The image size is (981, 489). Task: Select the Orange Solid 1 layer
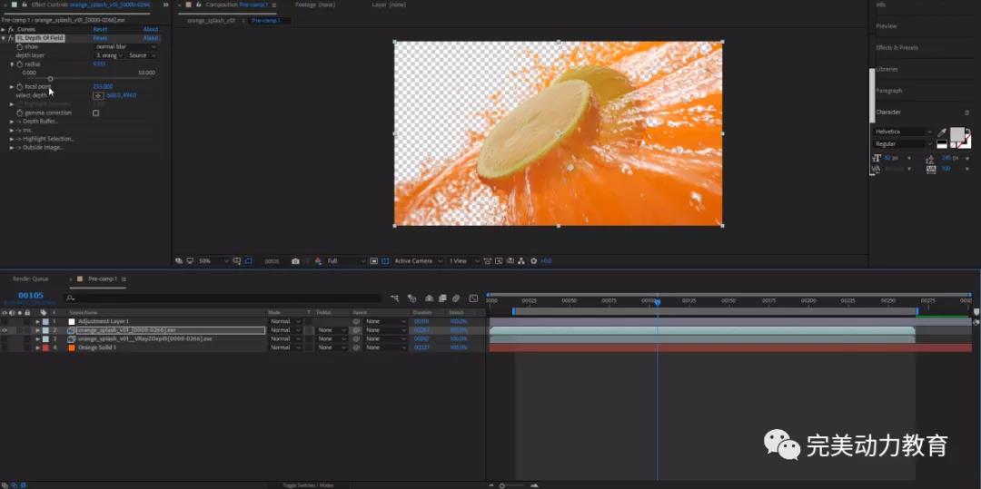pos(96,347)
